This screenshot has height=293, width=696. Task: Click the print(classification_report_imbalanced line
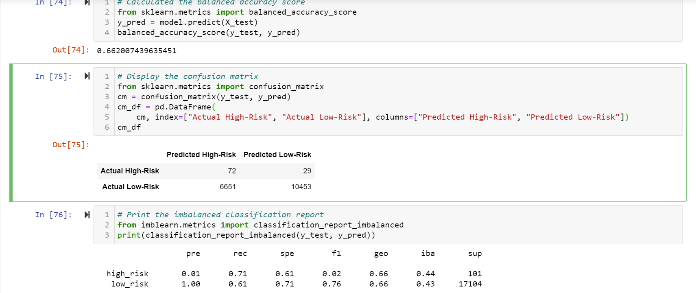coord(246,235)
